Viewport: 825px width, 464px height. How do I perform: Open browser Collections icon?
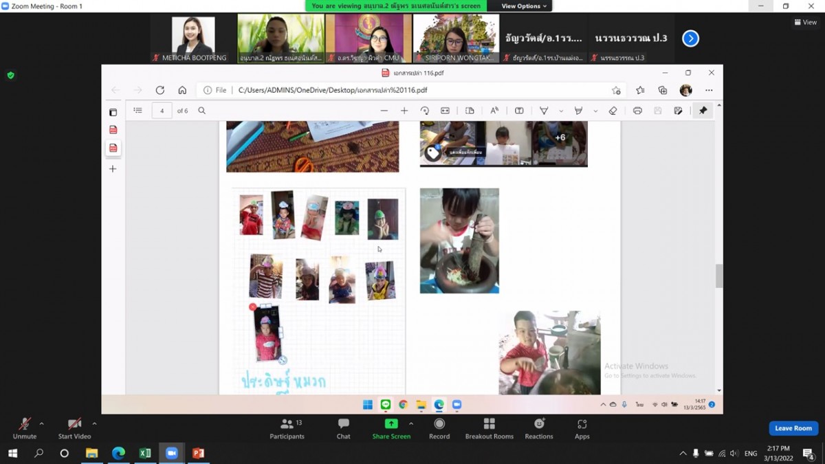click(x=663, y=90)
